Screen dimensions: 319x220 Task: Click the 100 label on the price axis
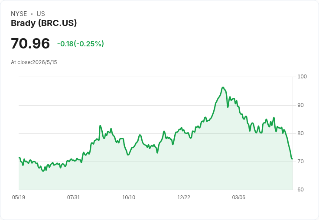pos(302,77)
